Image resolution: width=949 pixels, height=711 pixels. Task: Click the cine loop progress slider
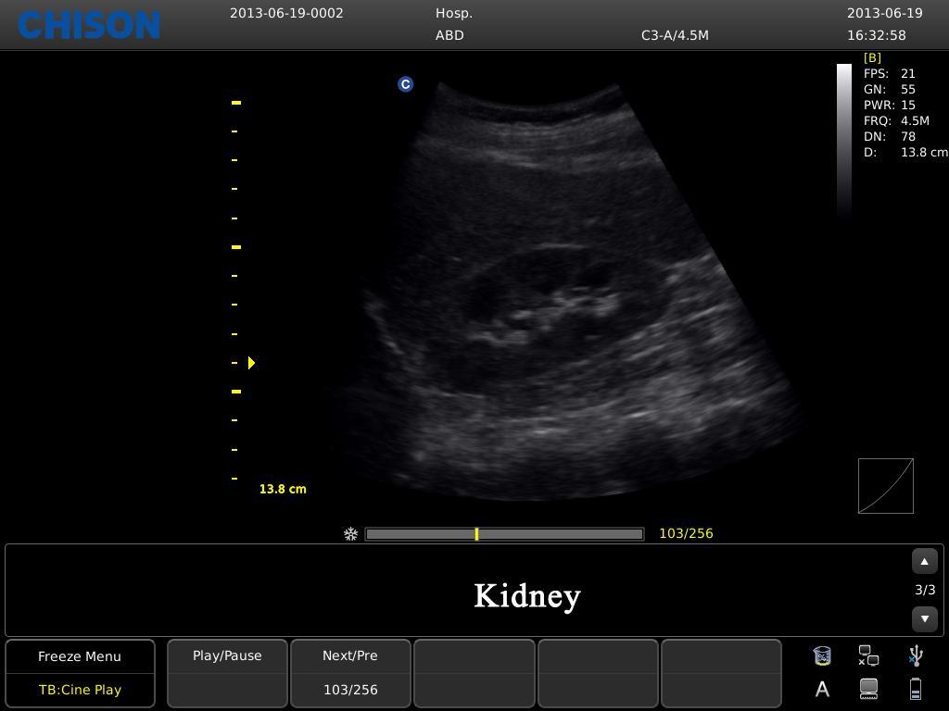504,534
